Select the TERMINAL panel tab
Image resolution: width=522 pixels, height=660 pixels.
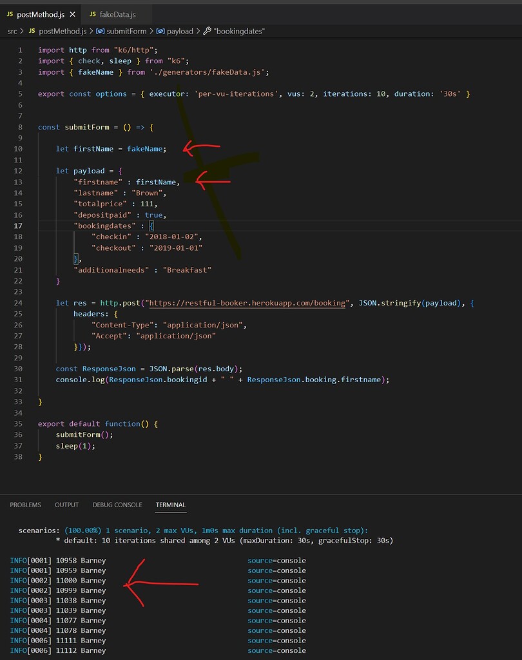(171, 505)
